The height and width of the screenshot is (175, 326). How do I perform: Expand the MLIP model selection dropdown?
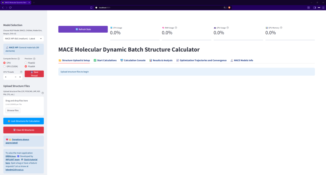tap(24, 39)
